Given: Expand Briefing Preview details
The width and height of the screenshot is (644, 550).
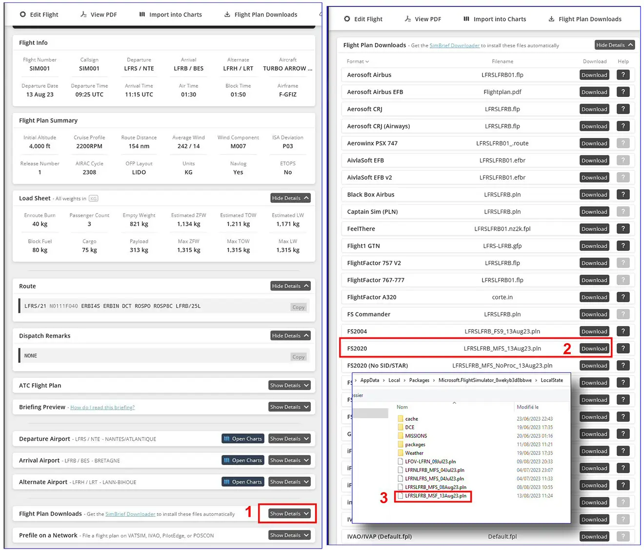Looking at the screenshot, I should tap(289, 407).
